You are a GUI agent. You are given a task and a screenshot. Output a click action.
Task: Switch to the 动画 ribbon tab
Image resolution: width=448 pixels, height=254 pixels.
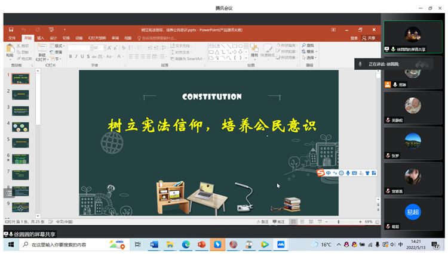click(79, 38)
